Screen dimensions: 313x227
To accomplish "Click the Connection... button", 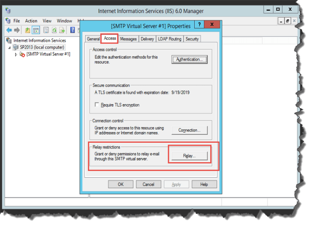I will coord(189,130).
